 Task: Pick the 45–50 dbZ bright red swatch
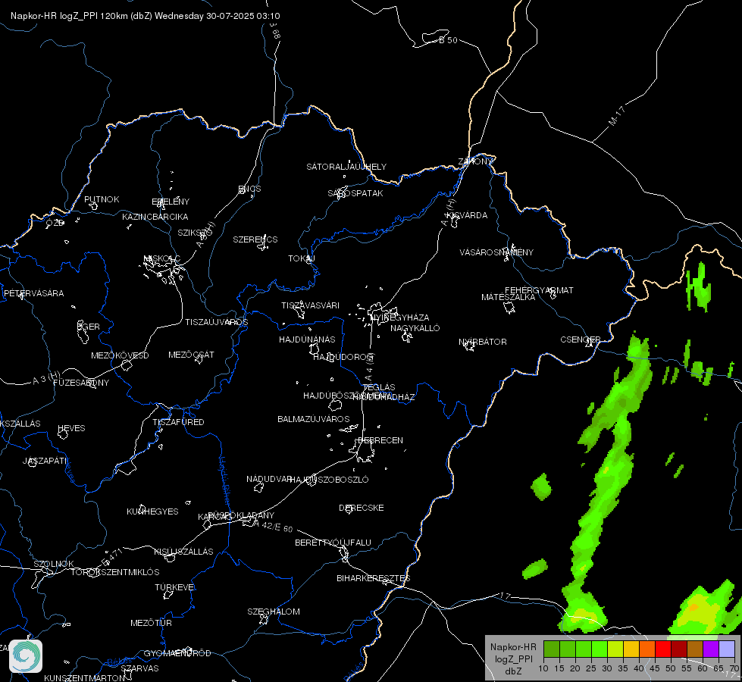(663, 649)
